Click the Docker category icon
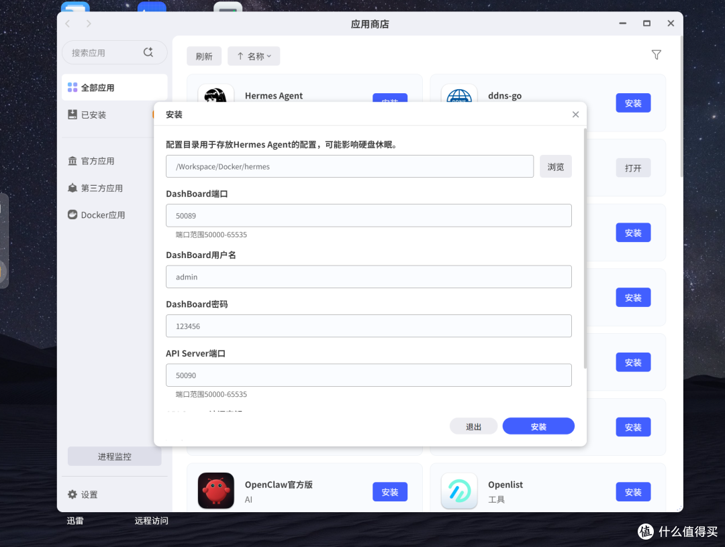This screenshot has width=725, height=547. [x=72, y=215]
